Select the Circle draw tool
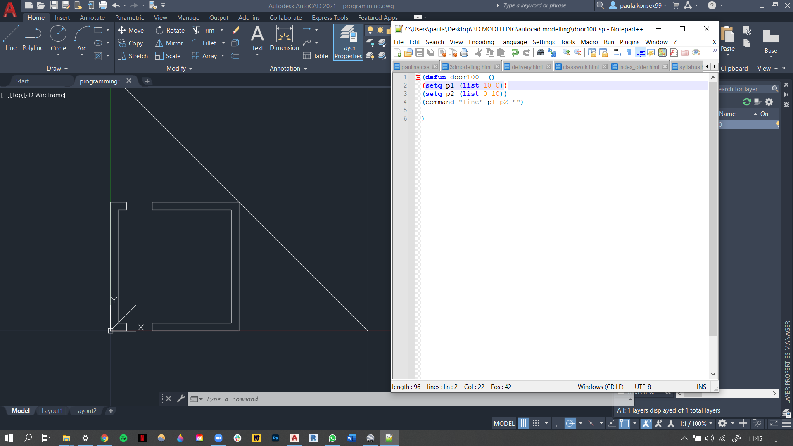793x446 pixels. point(58,38)
